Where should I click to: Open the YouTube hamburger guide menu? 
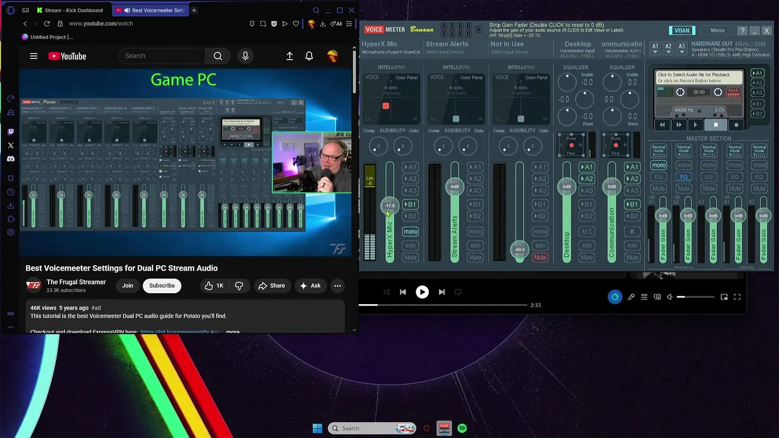click(x=33, y=56)
